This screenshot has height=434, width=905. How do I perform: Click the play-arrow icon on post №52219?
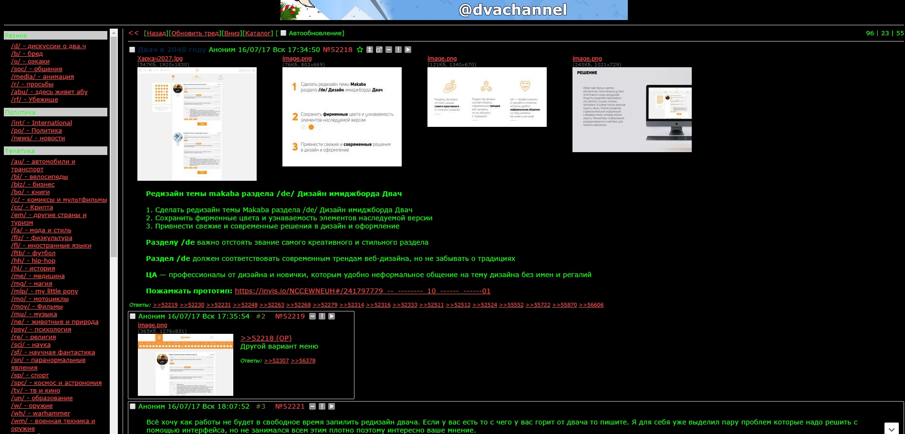[332, 316]
